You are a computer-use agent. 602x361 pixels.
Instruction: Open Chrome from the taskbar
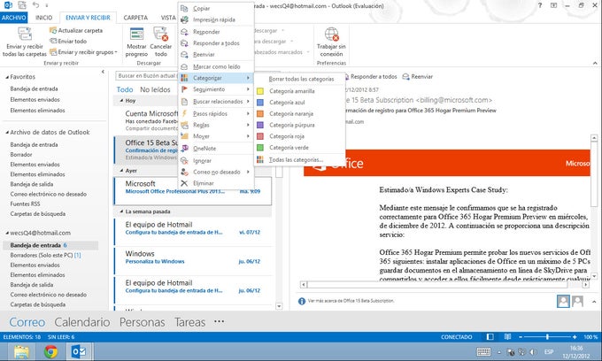50,351
